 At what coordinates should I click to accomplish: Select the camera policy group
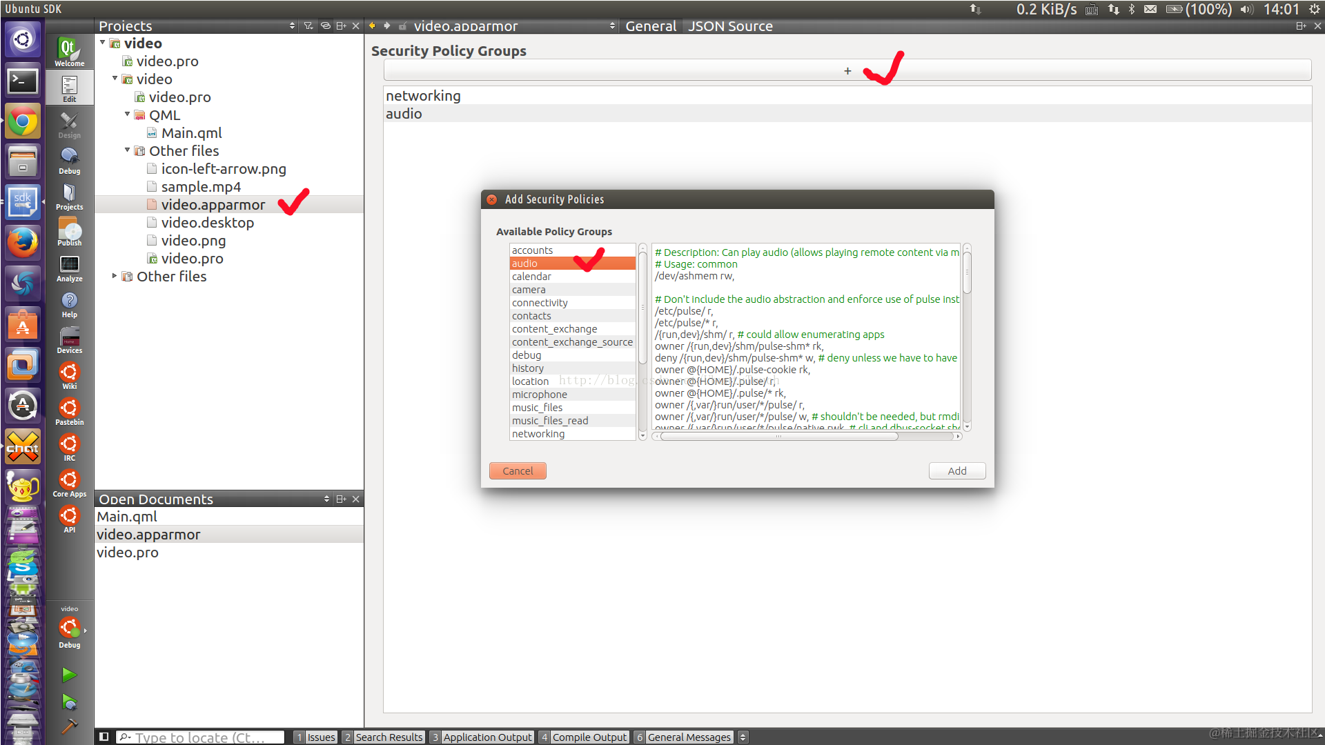tap(529, 290)
